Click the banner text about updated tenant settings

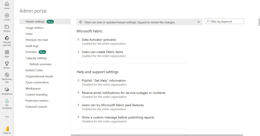tap(130, 22)
